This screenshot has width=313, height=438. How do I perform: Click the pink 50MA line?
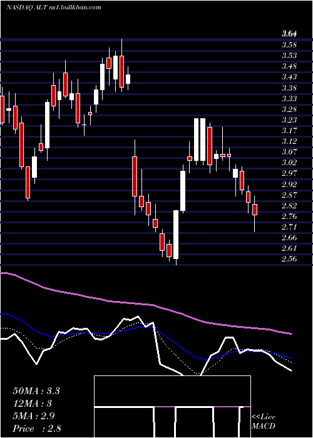click(145, 305)
